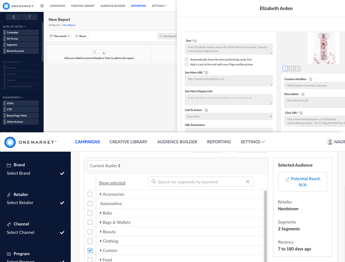This screenshot has width=345, height=262.
Task: Click the info icon next to Creative Headline
Action: [x=310, y=79]
